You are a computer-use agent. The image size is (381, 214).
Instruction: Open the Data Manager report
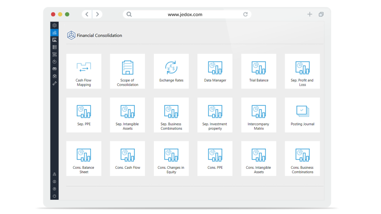(215, 71)
